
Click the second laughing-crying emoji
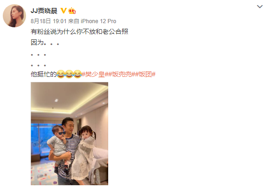pos(69,74)
